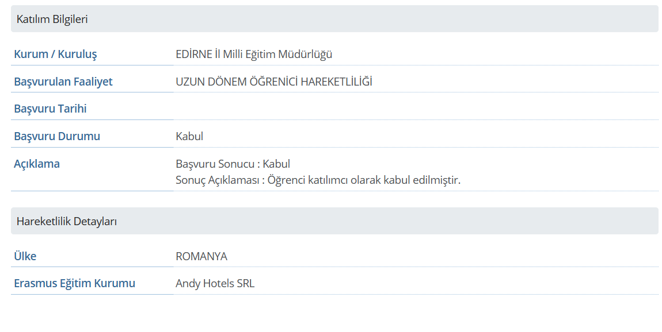
Task: Click the Kabul value beside Başvuru Durumu
Action: 189,136
